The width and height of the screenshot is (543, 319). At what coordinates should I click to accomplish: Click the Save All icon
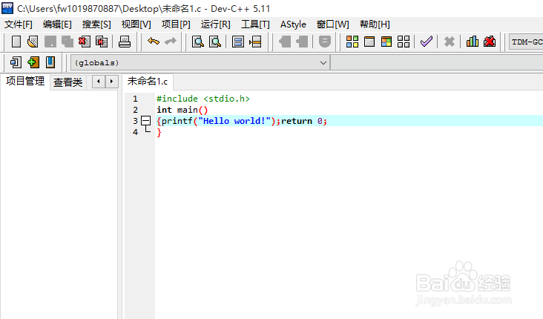(68, 42)
